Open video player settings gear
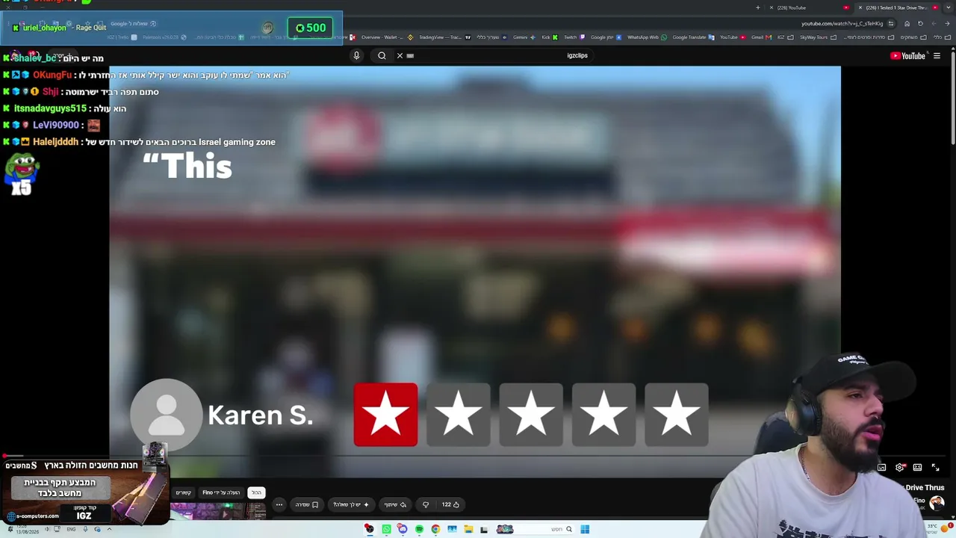This screenshot has width=956, height=538. 900,468
